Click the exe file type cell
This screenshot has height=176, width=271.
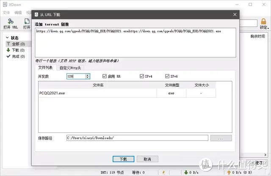point(171,93)
